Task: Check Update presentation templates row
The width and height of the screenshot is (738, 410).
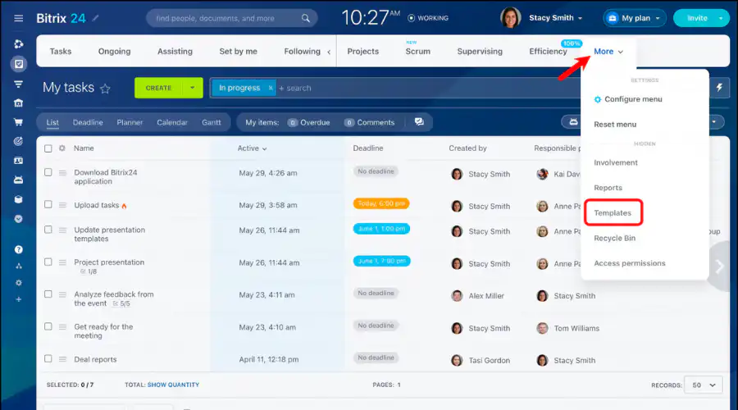Action: click(48, 230)
